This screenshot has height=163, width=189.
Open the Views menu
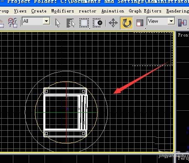[20, 11]
